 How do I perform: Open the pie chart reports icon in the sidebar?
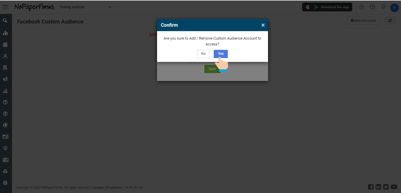5,125
